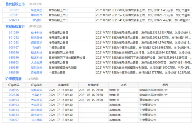Open the 宝塔实业 stock link
The height and width of the screenshot is (123, 195).
tap(37, 90)
